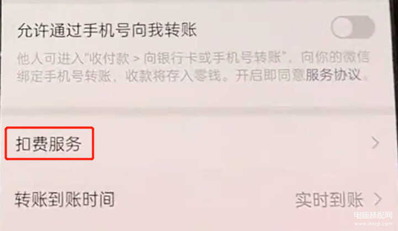Tap the 允许通过手机号向我转账 heading text
Screen dimensions: 398x231
(x=107, y=30)
